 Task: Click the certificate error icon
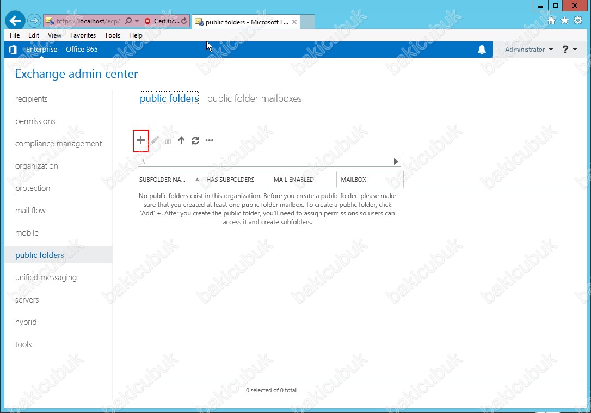[x=147, y=21]
